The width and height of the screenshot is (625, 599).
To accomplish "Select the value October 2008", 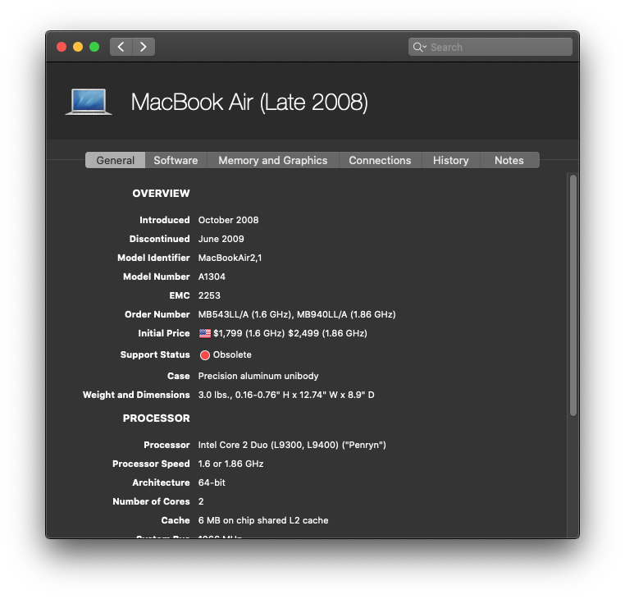I will [228, 220].
